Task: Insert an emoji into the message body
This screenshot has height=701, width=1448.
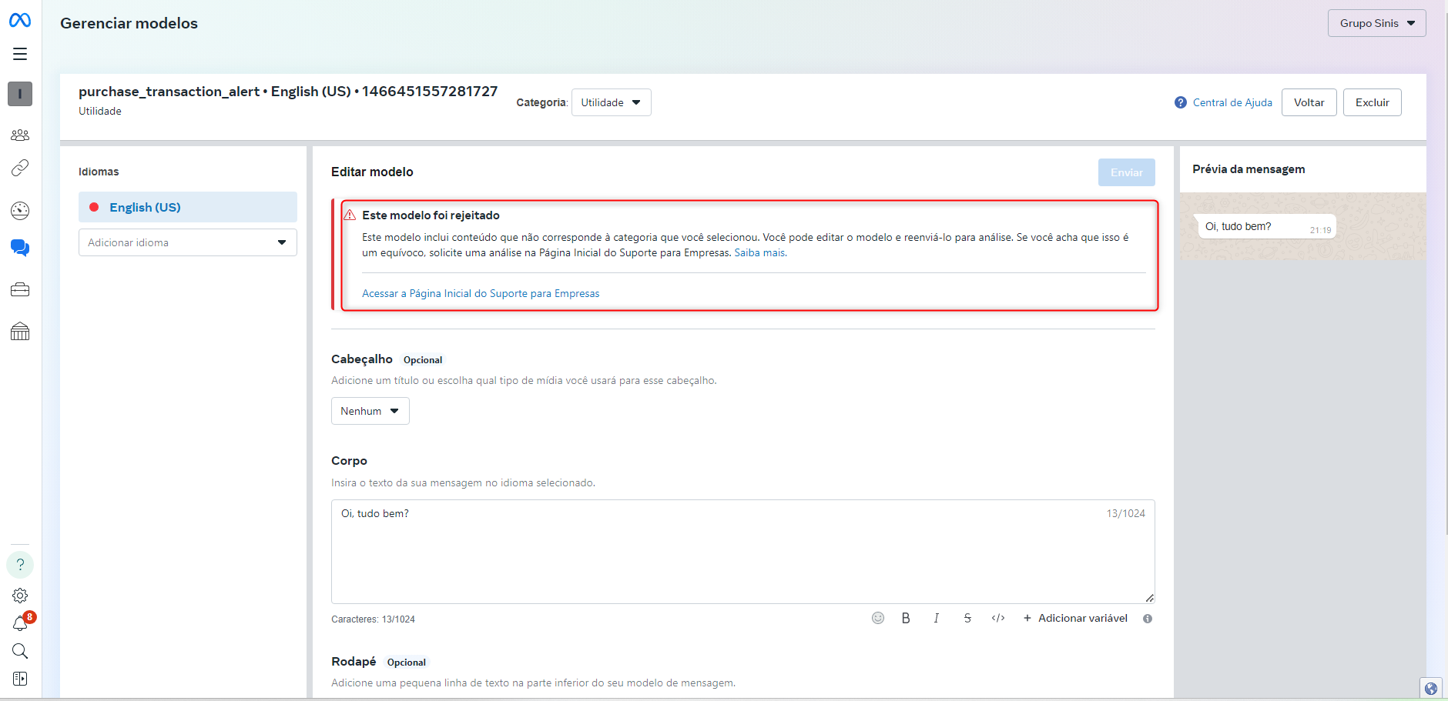Action: click(x=879, y=618)
